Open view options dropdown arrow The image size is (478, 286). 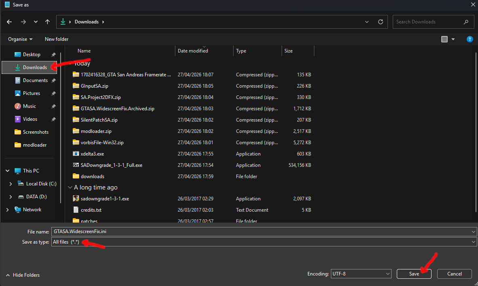pyautogui.click(x=453, y=39)
